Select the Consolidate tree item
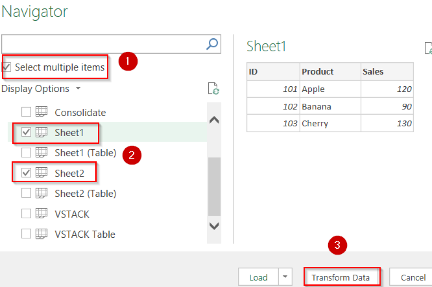 (80, 112)
